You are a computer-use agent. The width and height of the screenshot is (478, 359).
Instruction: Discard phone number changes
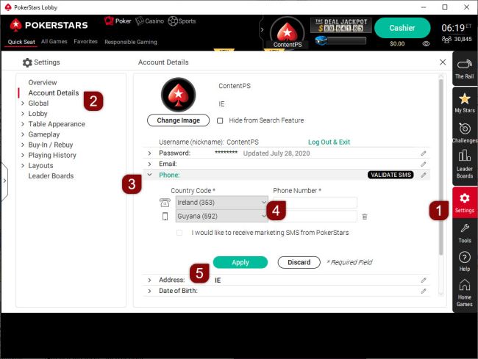click(299, 262)
